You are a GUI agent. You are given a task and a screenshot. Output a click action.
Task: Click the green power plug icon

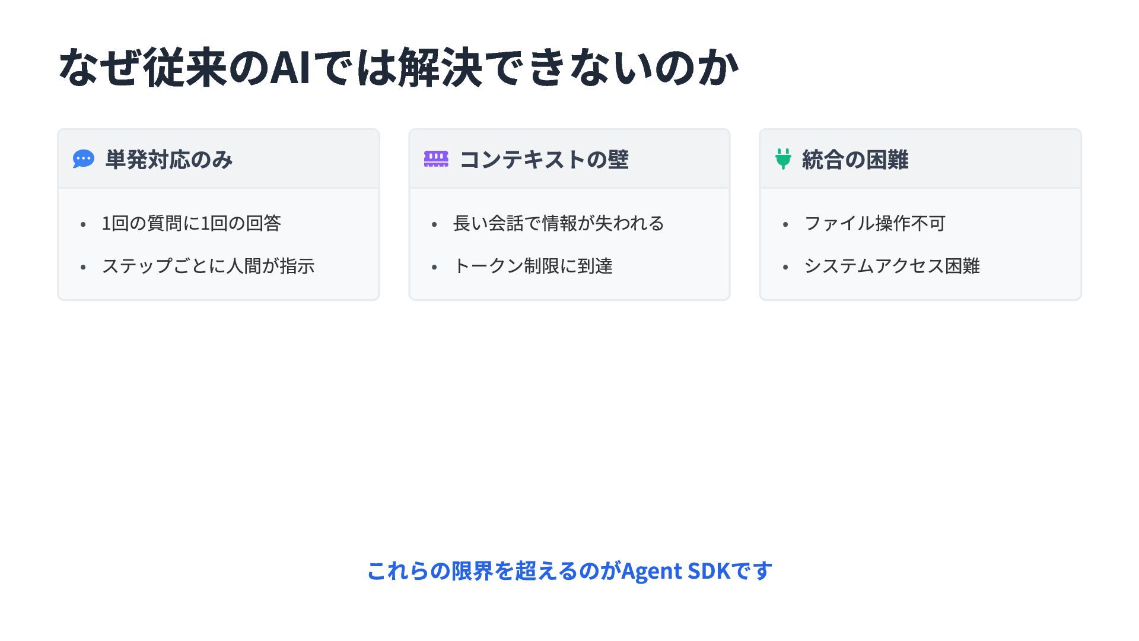click(783, 159)
